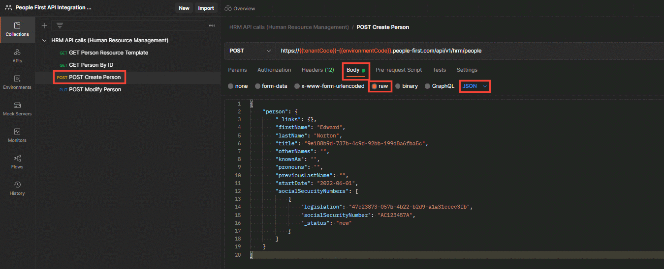664x269 pixels.
Task: Open the JSON format dropdown
Action: pos(475,86)
